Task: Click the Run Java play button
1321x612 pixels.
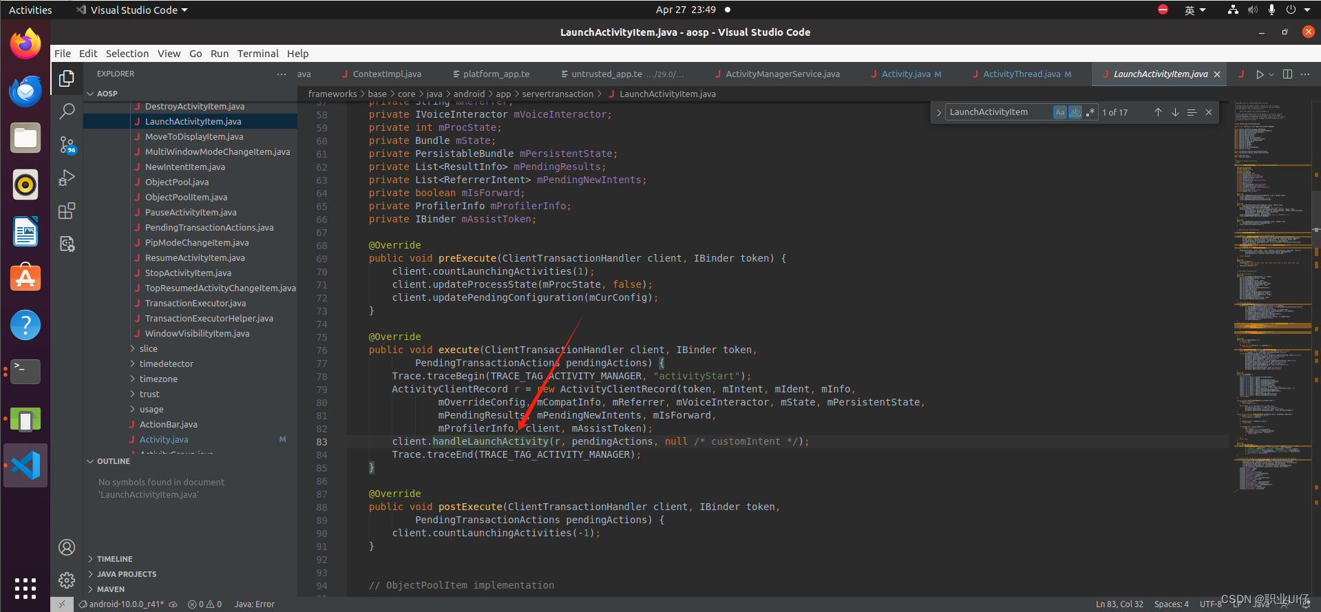Action: (1259, 74)
